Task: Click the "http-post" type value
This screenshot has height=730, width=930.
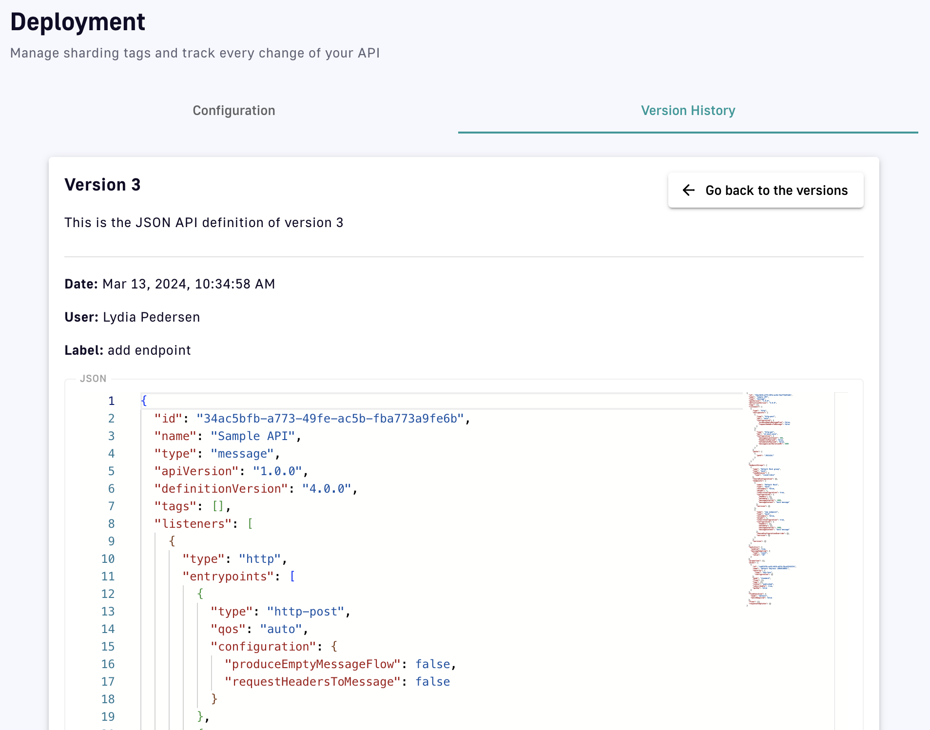Action: click(305, 612)
